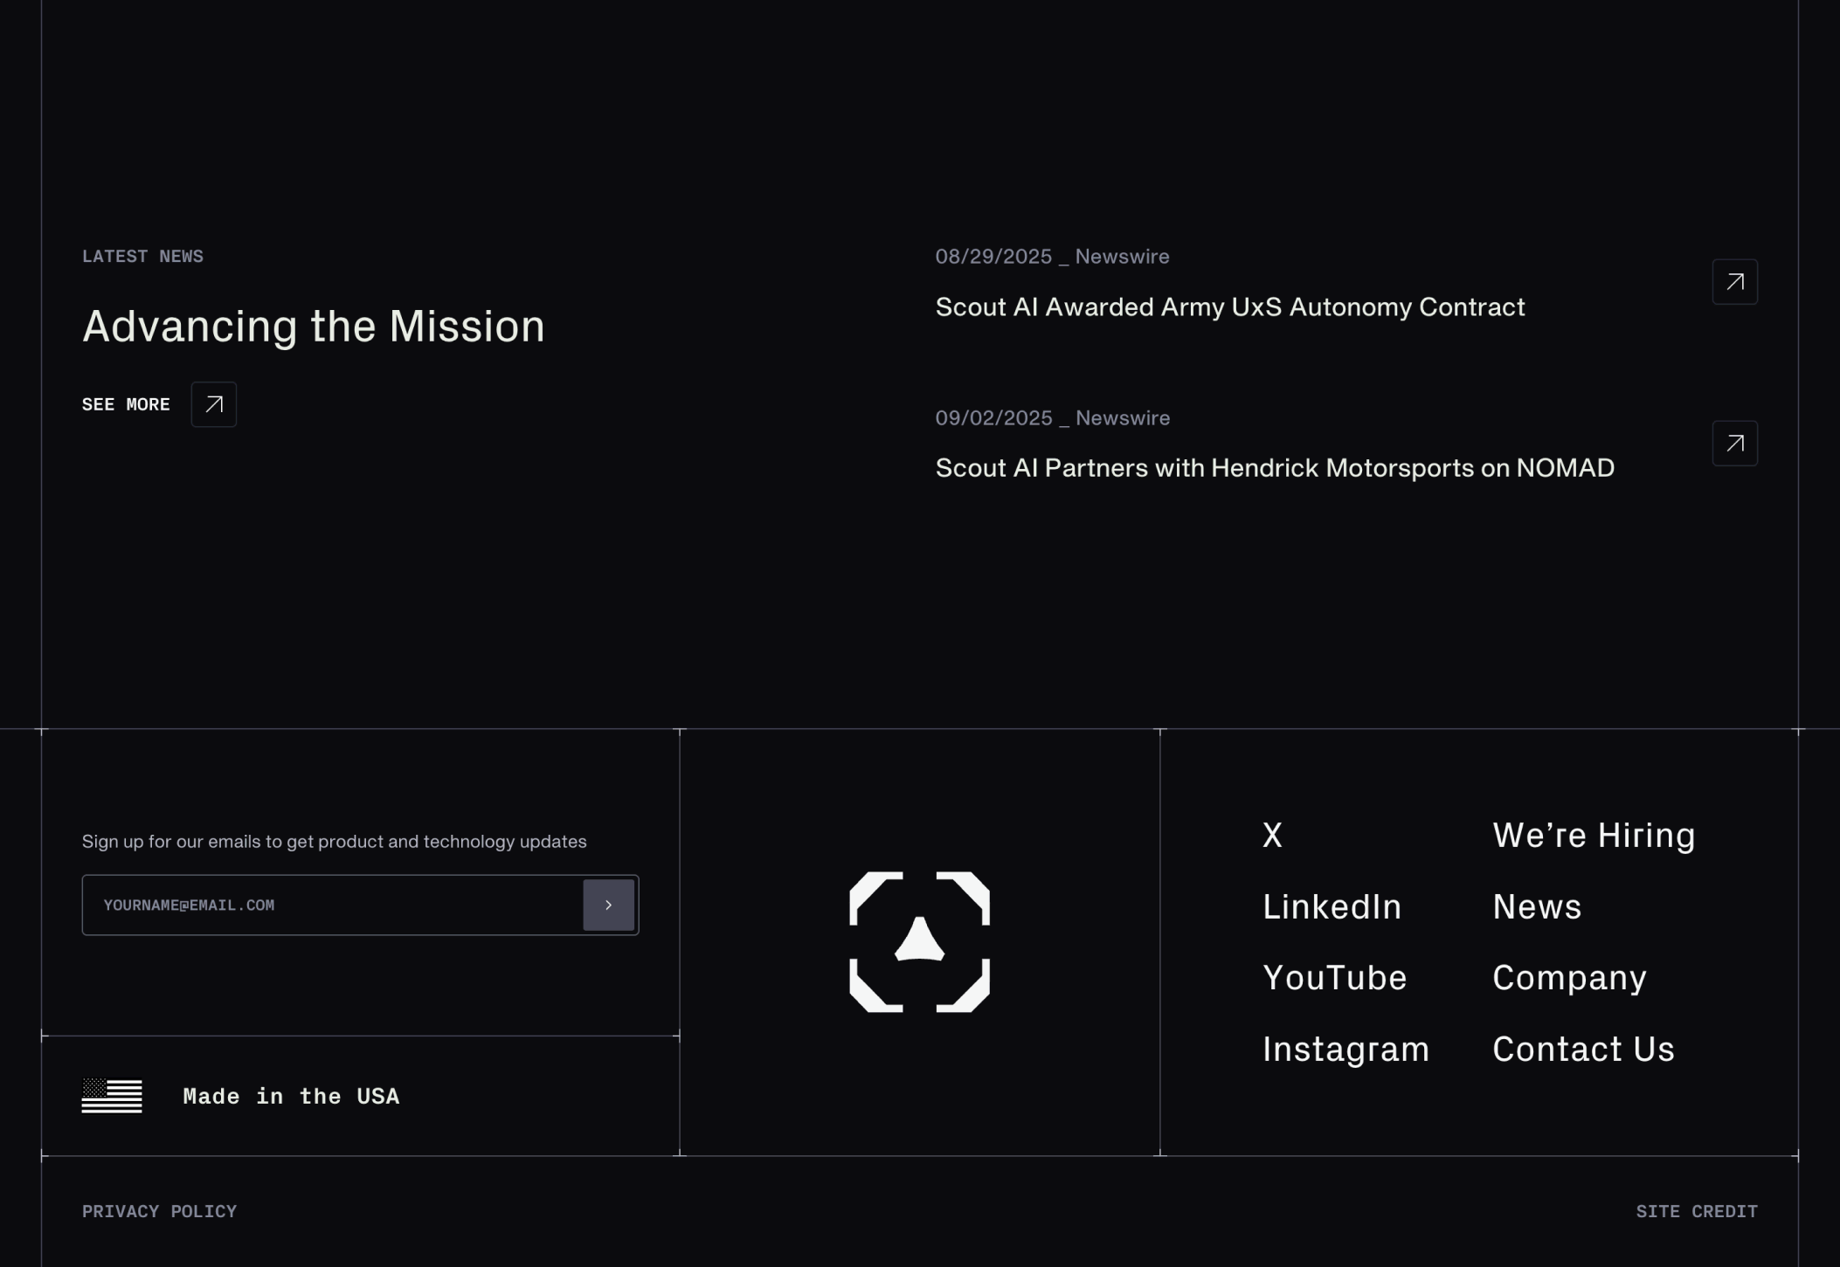Open the SEE MORE news link
This screenshot has height=1267, width=1840.
126,404
